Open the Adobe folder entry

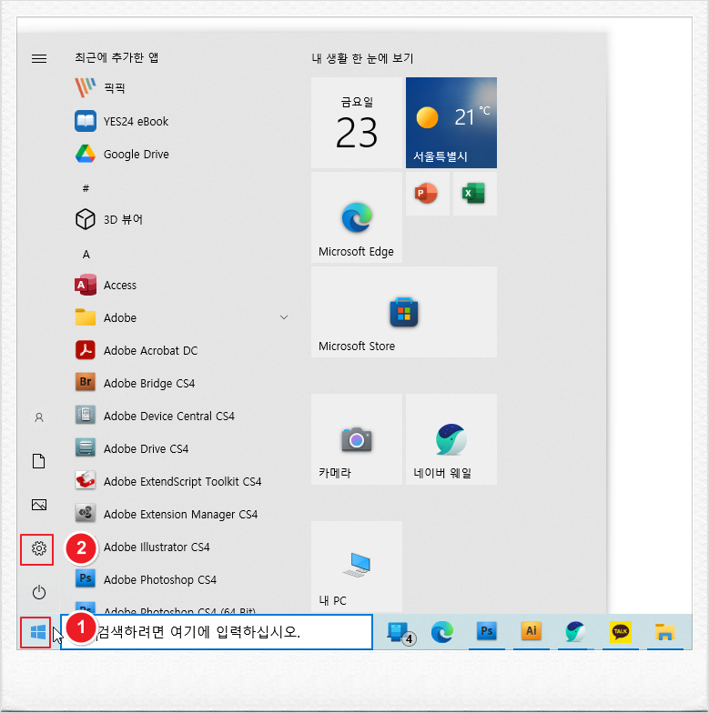click(x=182, y=318)
